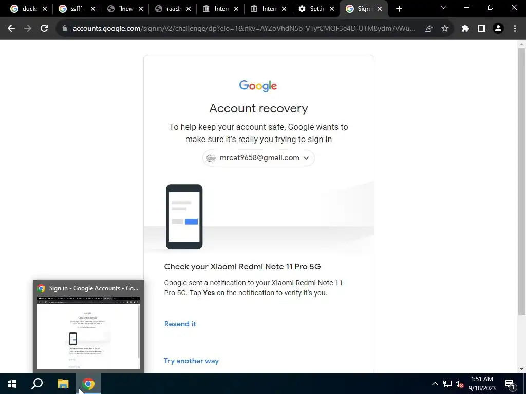Bookmark this page with the star icon
Viewport: 526px width, 394px height.
[445, 29]
